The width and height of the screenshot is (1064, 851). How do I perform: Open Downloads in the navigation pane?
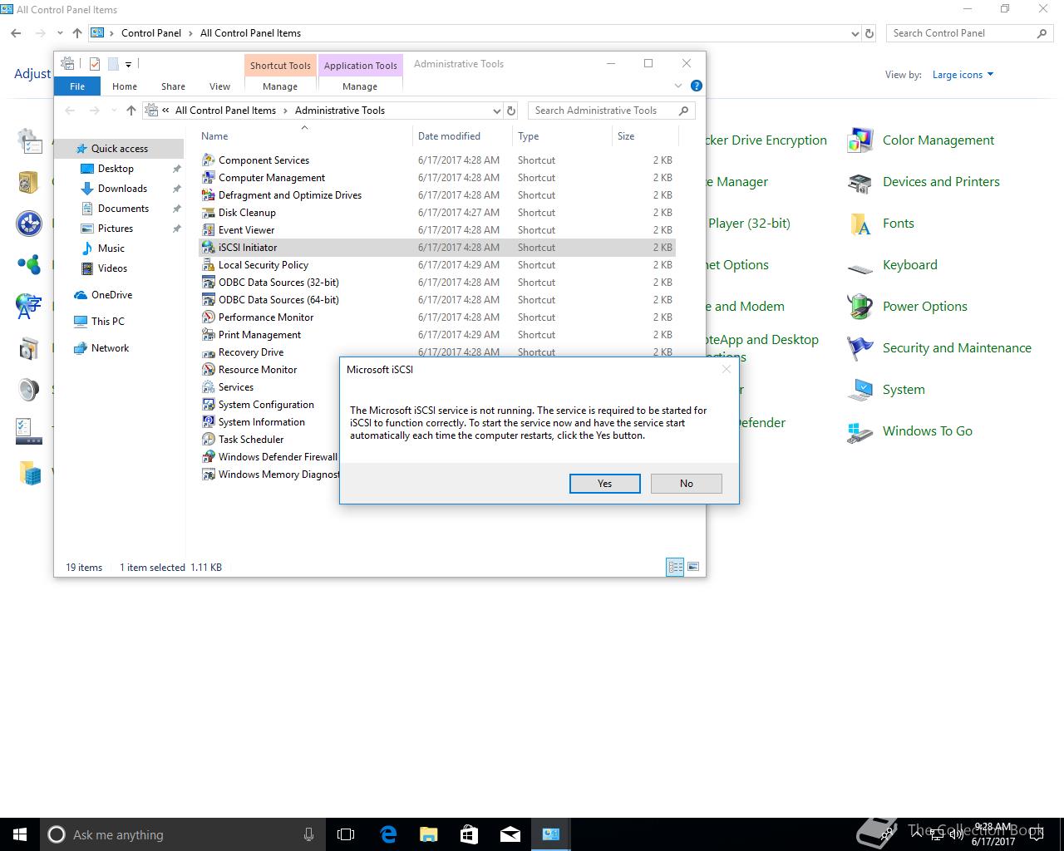[x=122, y=189]
